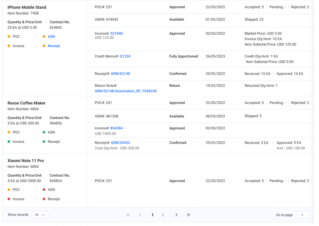This screenshot has height=226, width=319.
Task: Select the Xiaomi Note 11 Pro item title
Action: [26, 161]
